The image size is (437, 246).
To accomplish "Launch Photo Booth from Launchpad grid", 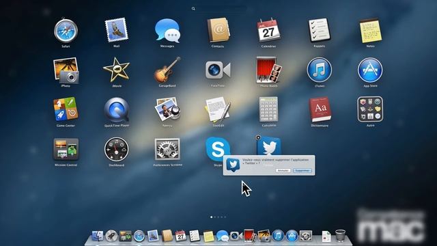I will click(x=268, y=70).
